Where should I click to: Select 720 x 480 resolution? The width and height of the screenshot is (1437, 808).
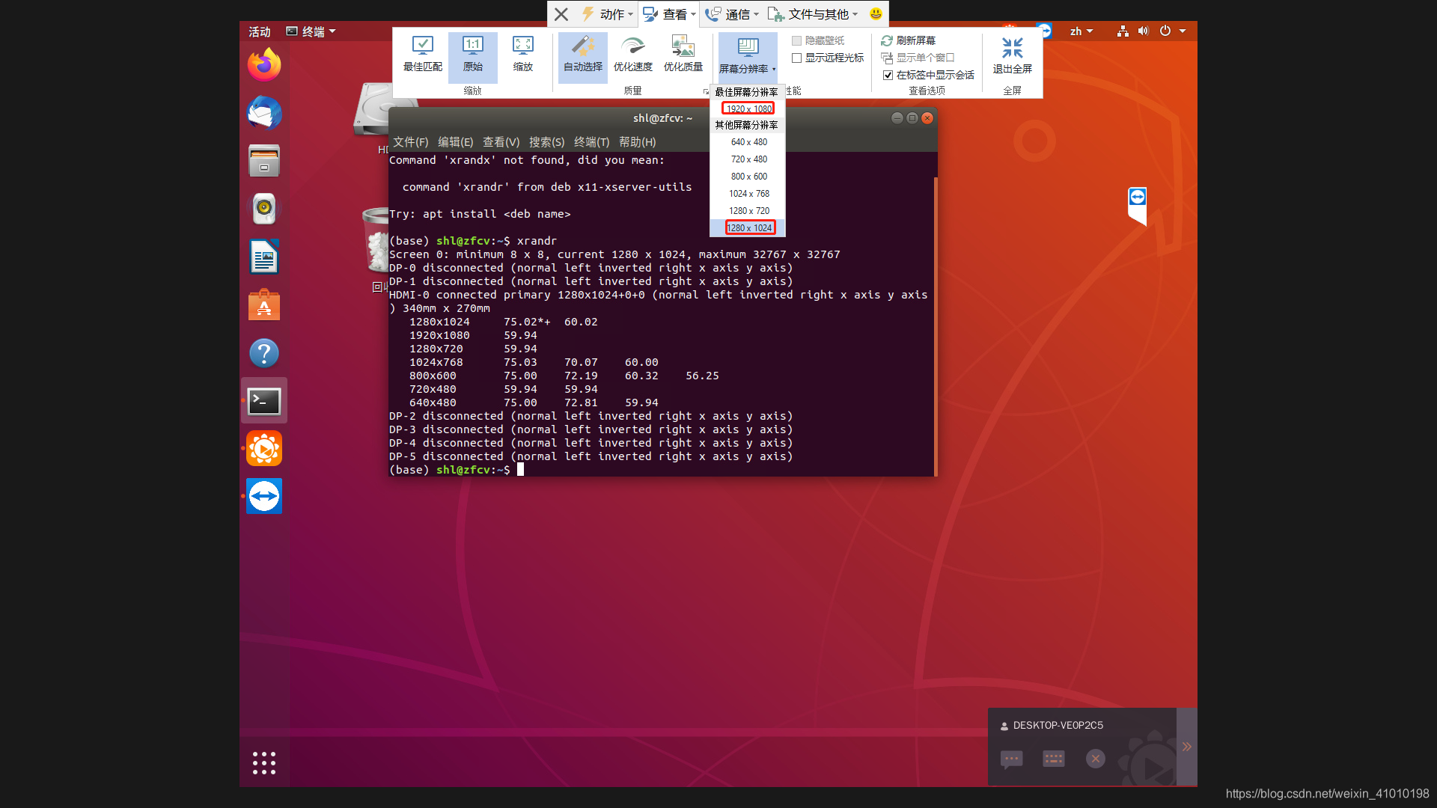[749, 159]
